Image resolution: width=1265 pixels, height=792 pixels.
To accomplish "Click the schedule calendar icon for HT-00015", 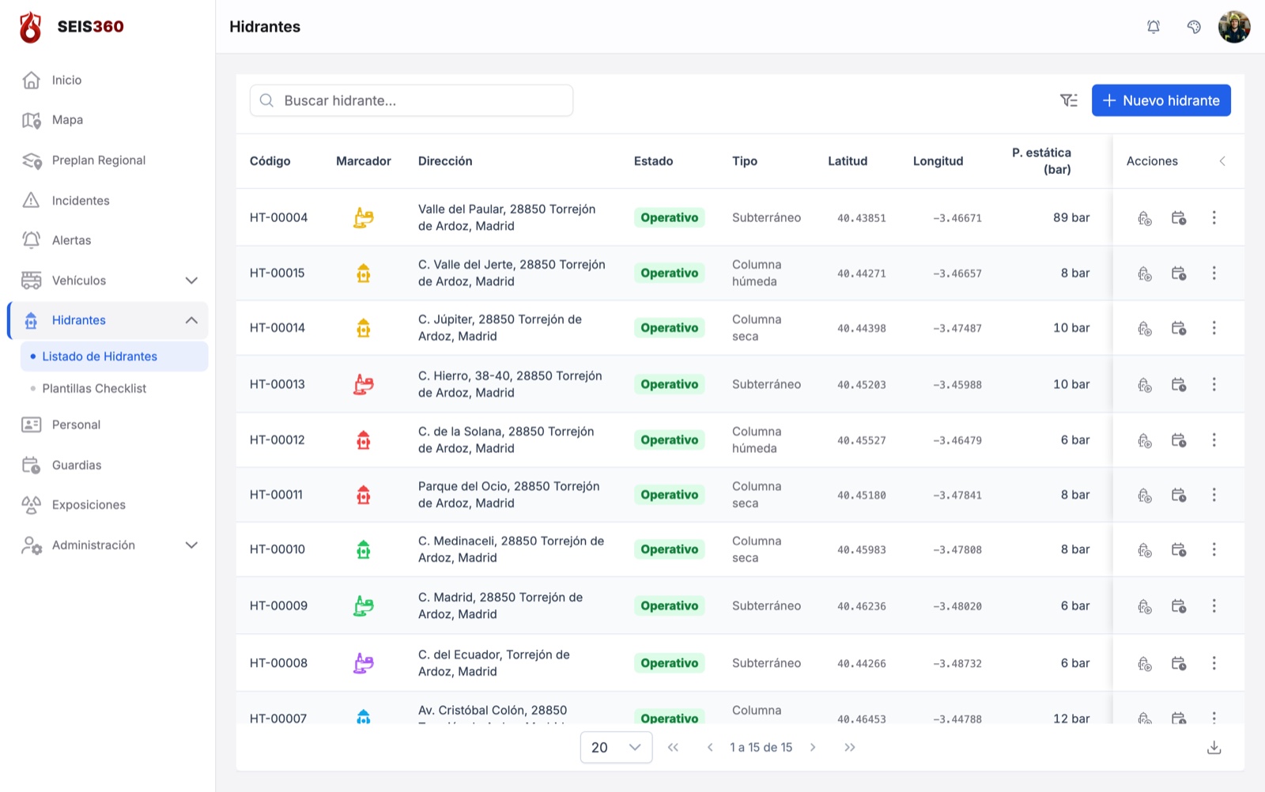I will pos(1179,273).
